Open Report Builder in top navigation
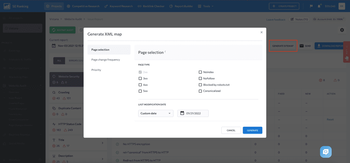The height and width of the screenshot is (163, 350). (x=181, y=6)
